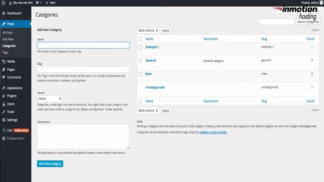Viewport: 324px width, 182px height.
Task: Click the Description text area
Action: pos(83,136)
